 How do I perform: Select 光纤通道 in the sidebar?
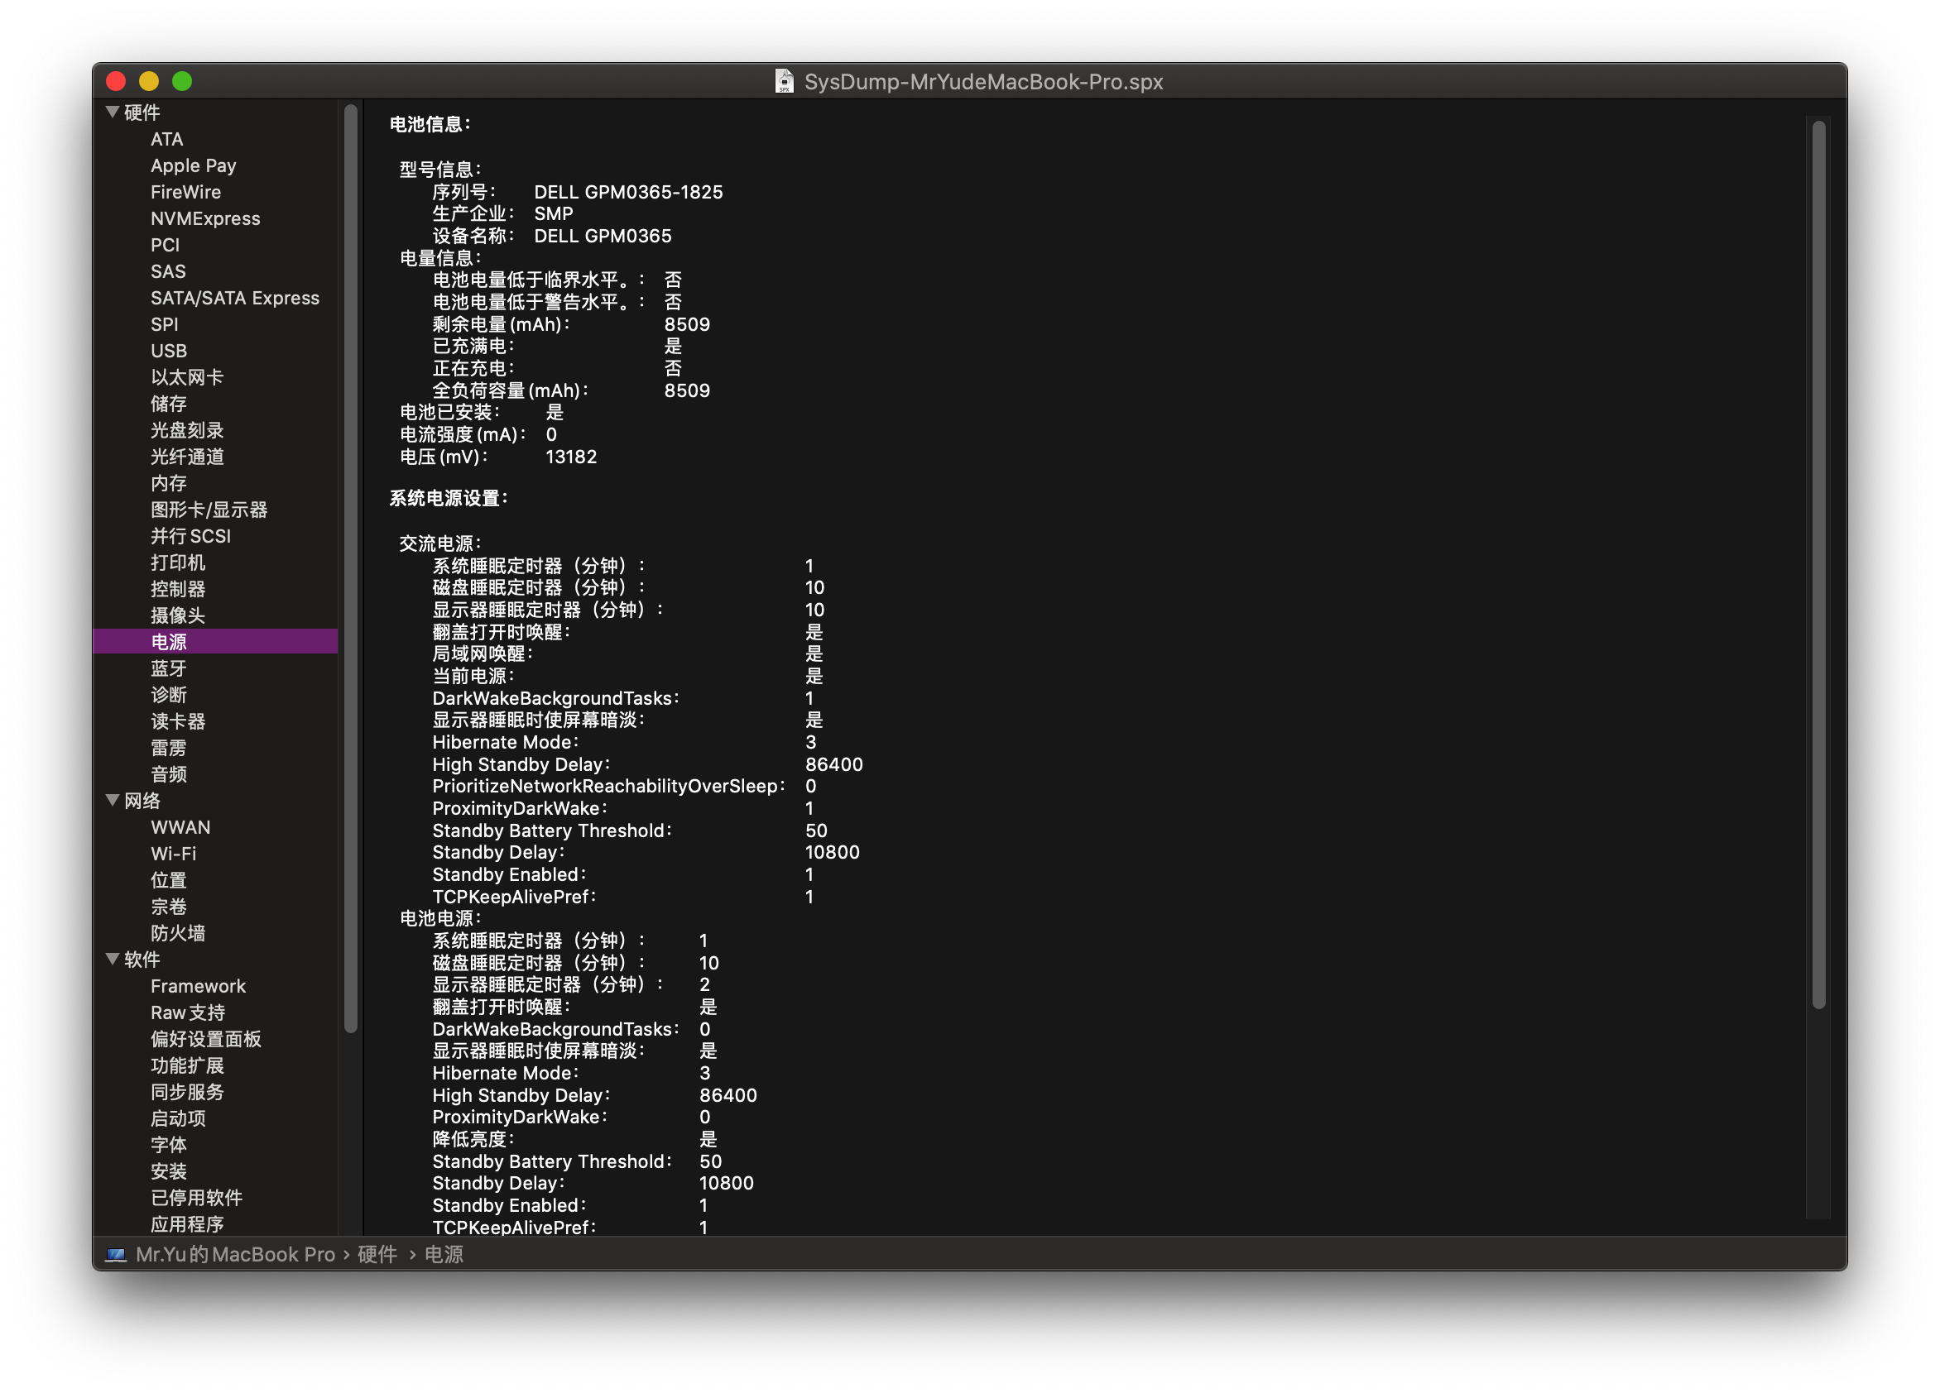(x=187, y=457)
